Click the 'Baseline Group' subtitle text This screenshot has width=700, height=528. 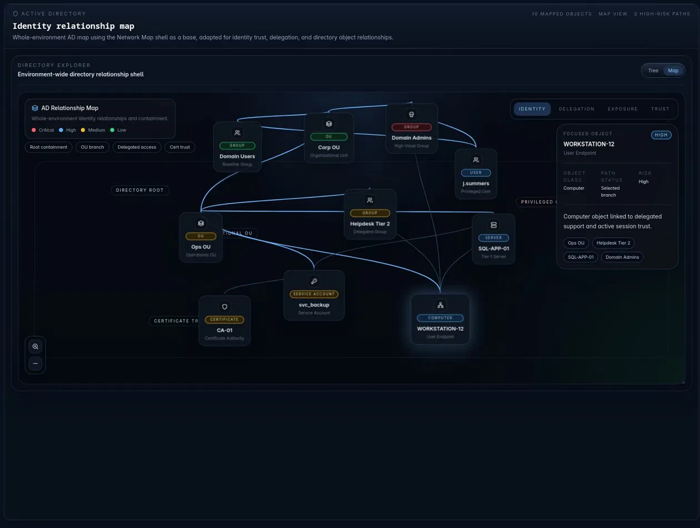point(238,165)
